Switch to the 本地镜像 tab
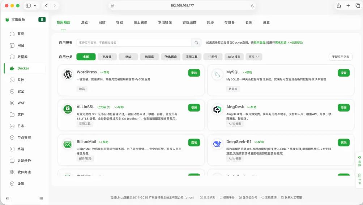Image resolution: width=363 pixels, height=205 pixels. (x=165, y=22)
